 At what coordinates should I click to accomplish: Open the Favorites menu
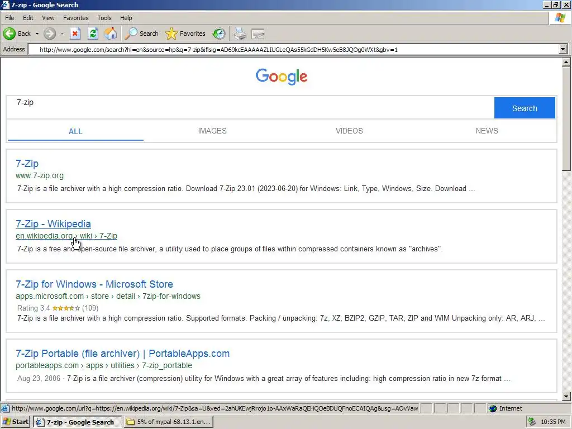(x=76, y=18)
